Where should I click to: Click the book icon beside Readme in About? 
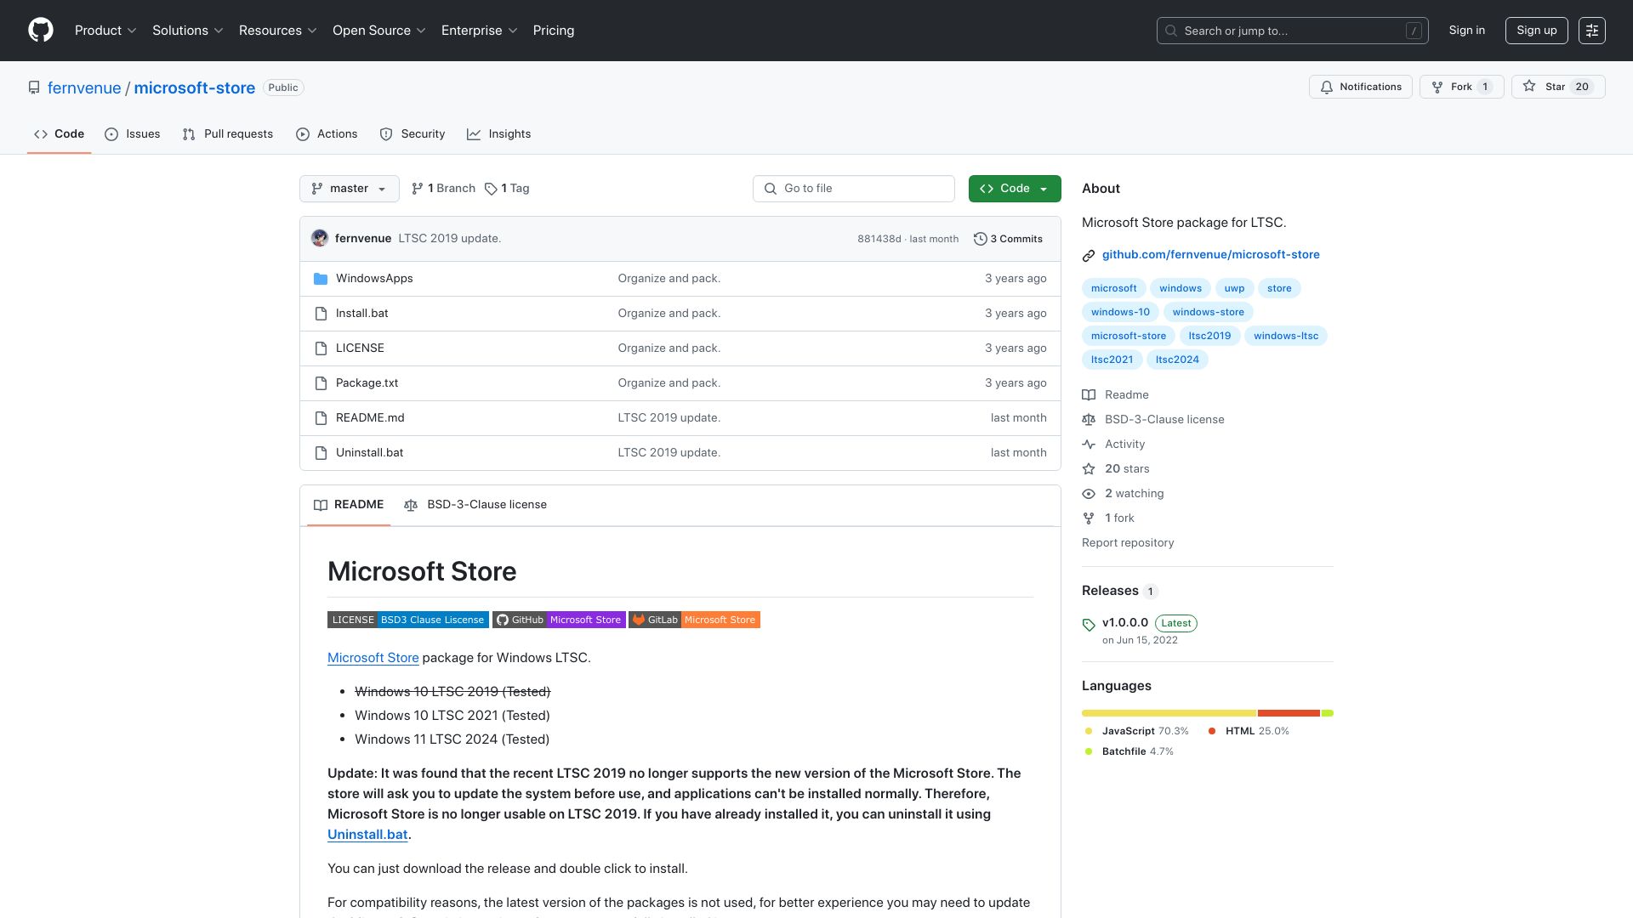(x=1089, y=395)
